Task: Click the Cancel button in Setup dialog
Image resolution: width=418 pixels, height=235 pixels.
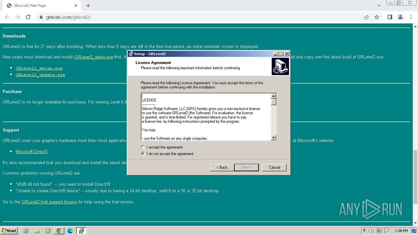Action: [274, 167]
